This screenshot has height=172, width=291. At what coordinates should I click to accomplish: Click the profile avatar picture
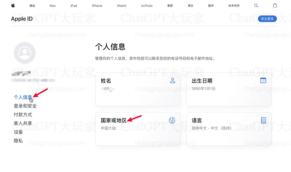25,53
